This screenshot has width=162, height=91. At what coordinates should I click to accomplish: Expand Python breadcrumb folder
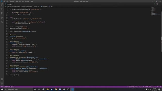pos(23,6)
